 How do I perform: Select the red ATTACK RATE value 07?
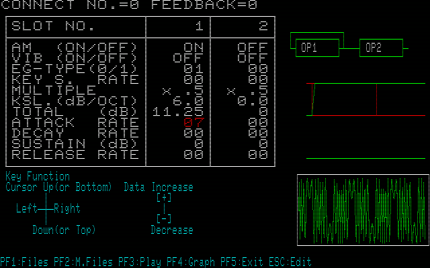[193, 123]
